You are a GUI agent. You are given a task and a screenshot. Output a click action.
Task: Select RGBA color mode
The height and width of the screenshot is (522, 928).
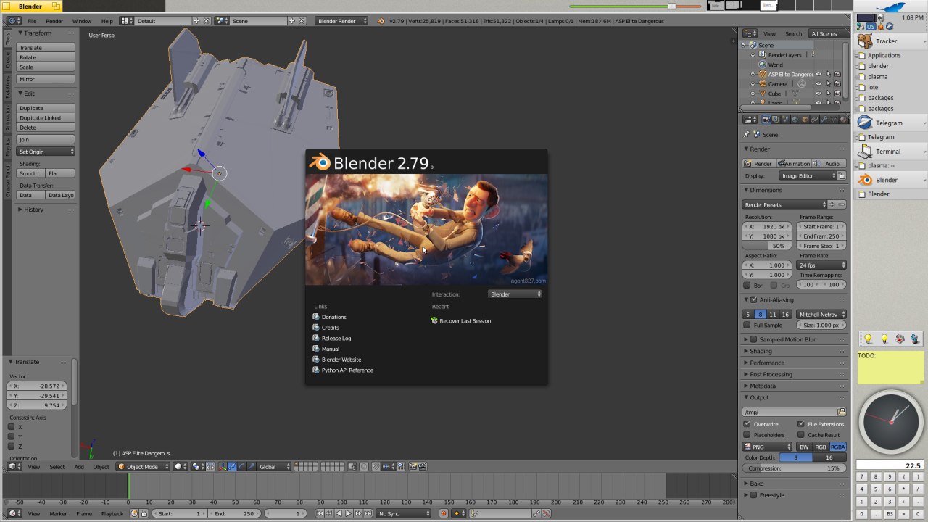click(838, 447)
